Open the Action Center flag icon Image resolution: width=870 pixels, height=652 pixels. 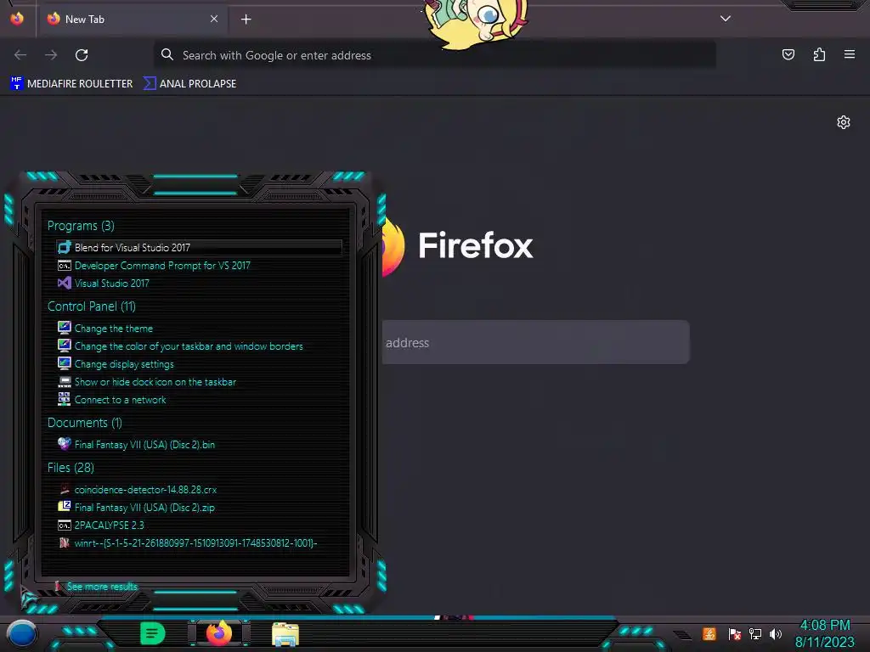point(734,633)
